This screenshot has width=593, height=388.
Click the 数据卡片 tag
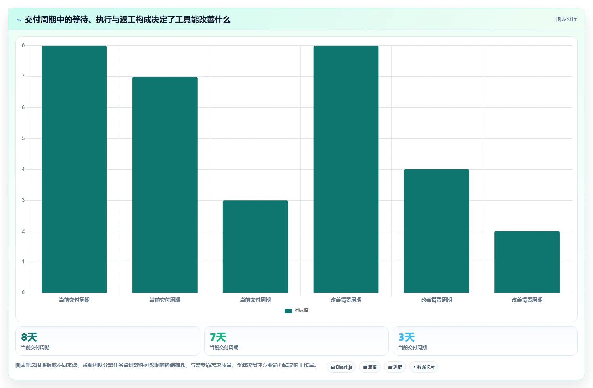click(x=424, y=367)
